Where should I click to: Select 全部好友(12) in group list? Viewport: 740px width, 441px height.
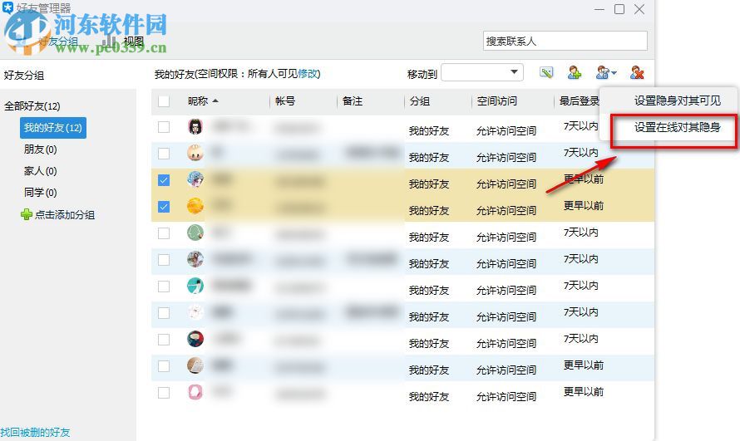pos(32,106)
